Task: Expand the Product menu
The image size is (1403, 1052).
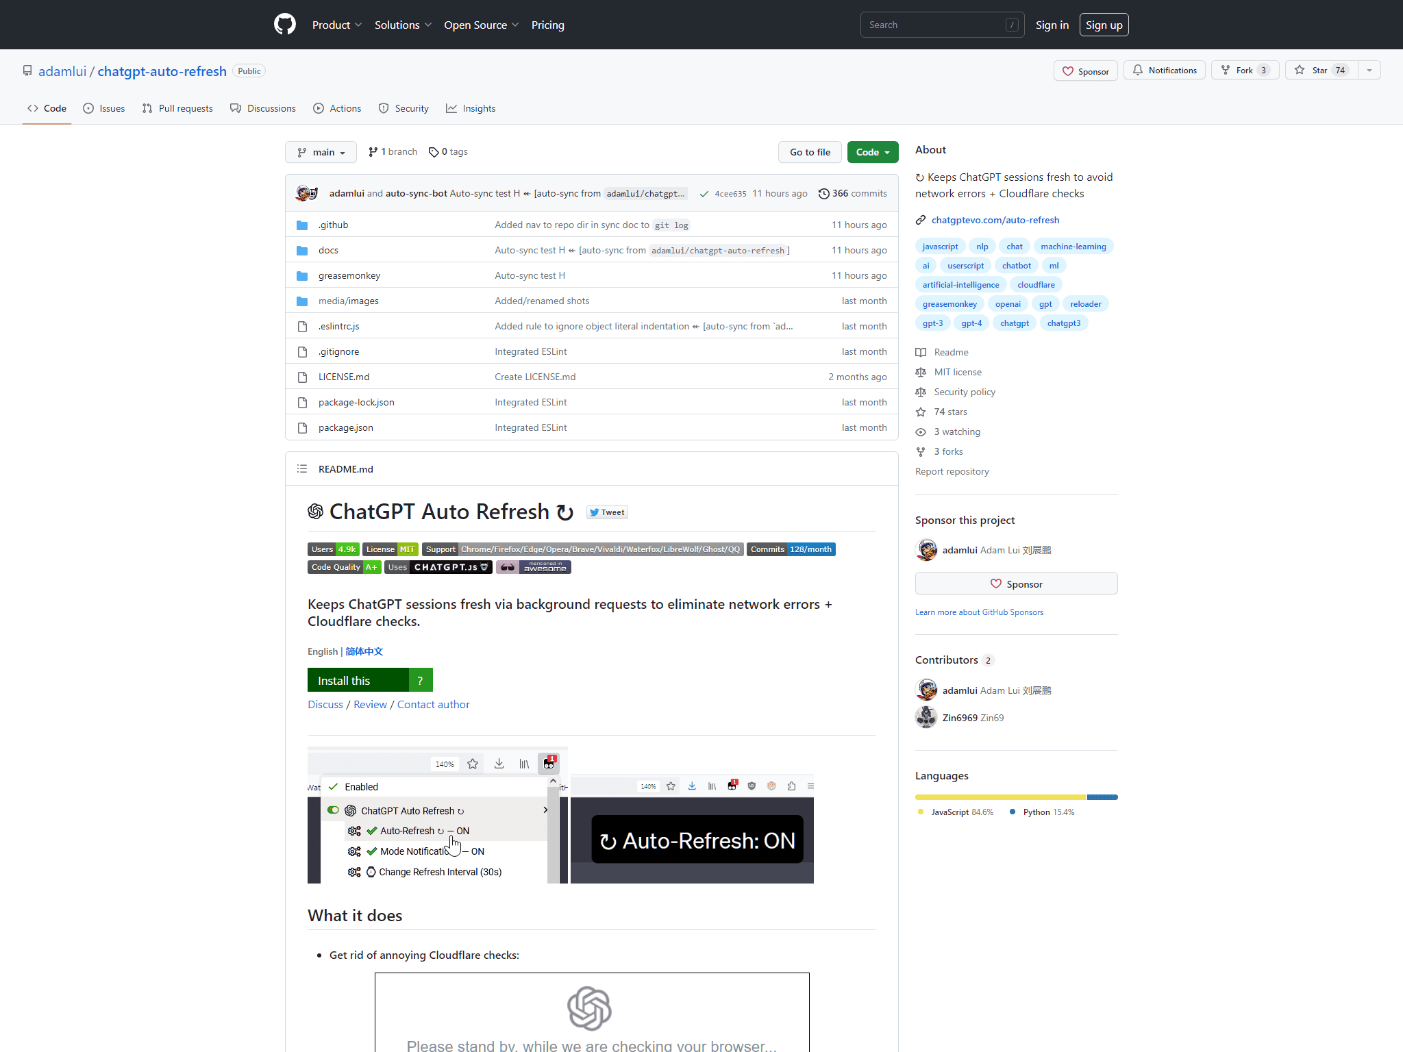Action: coord(337,25)
